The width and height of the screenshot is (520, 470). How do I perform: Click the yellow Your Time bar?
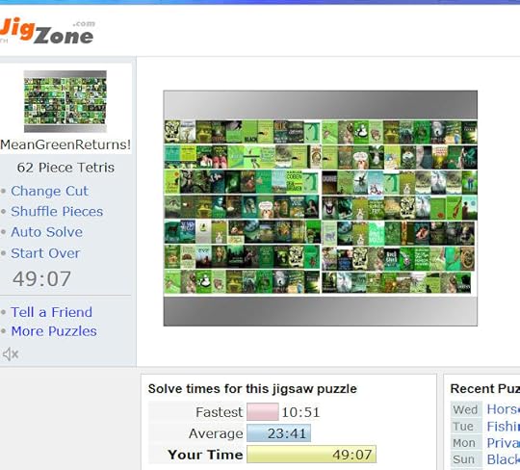point(311,454)
